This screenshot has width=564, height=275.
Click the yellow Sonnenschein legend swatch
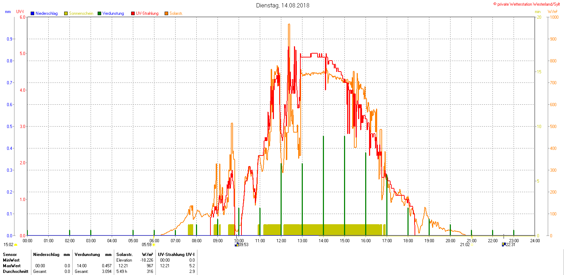[x=66, y=13]
